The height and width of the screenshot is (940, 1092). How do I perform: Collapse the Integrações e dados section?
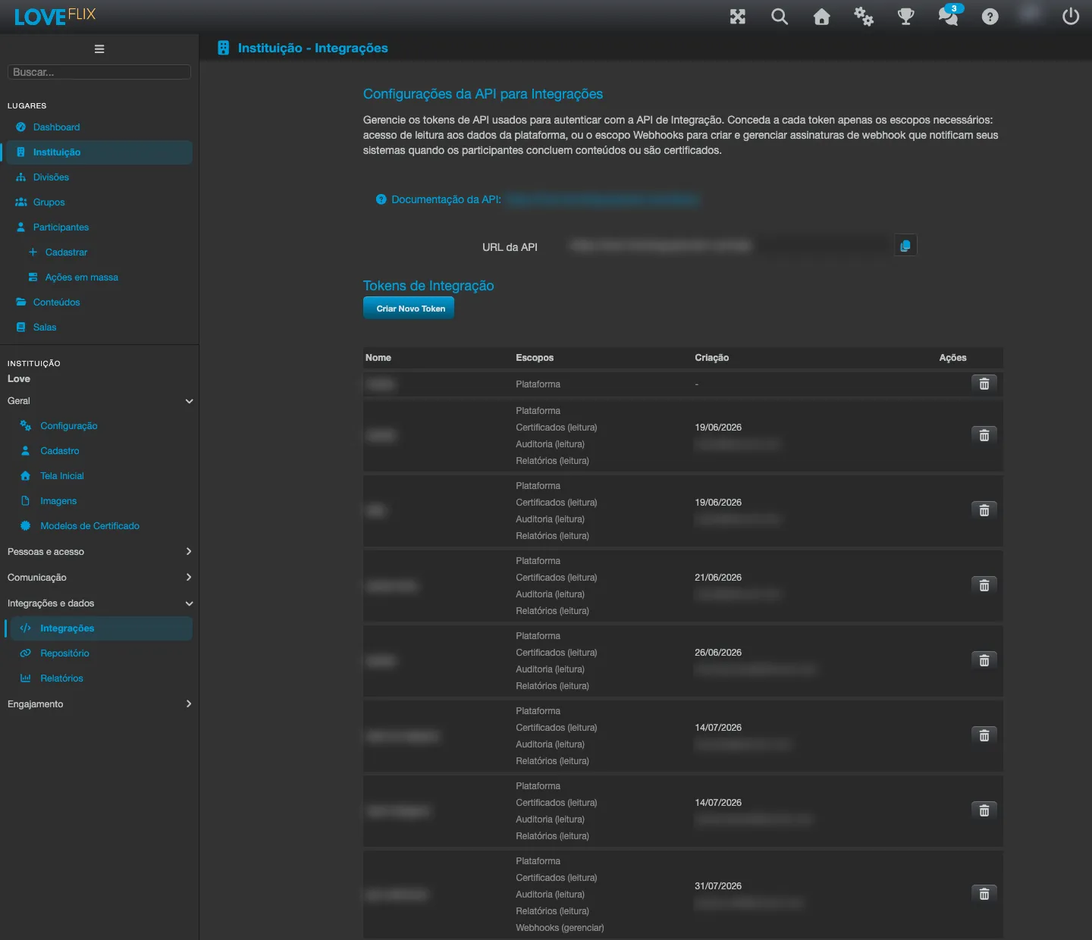coord(99,603)
